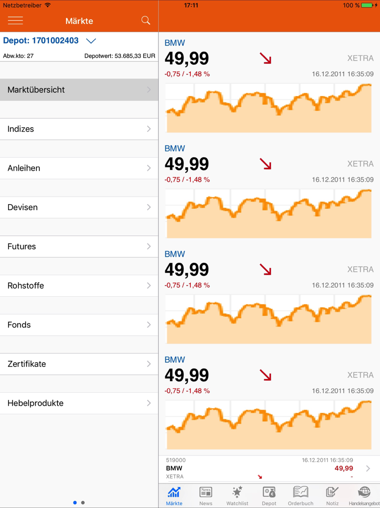380x508 pixels.
Task: Select Devisen menu entry
Action: point(79,207)
